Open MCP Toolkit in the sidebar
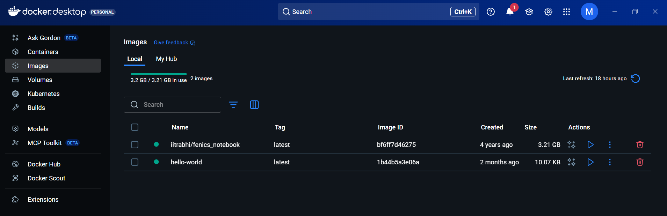 coord(53,143)
